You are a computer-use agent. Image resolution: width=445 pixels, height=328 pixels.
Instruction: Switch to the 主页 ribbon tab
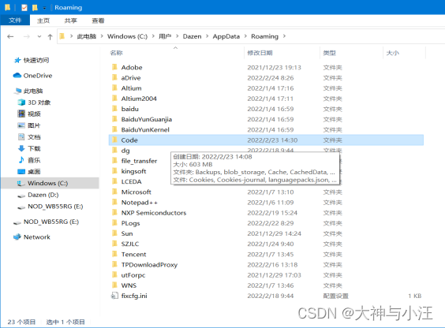pyautogui.click(x=43, y=20)
